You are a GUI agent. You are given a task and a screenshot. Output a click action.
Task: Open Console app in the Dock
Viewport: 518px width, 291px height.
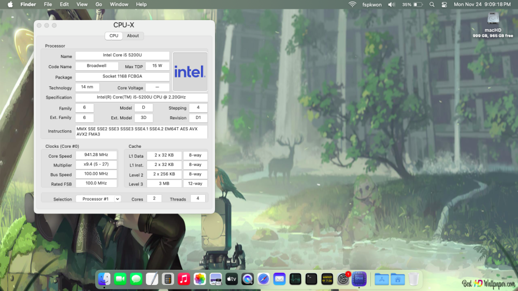click(327, 279)
